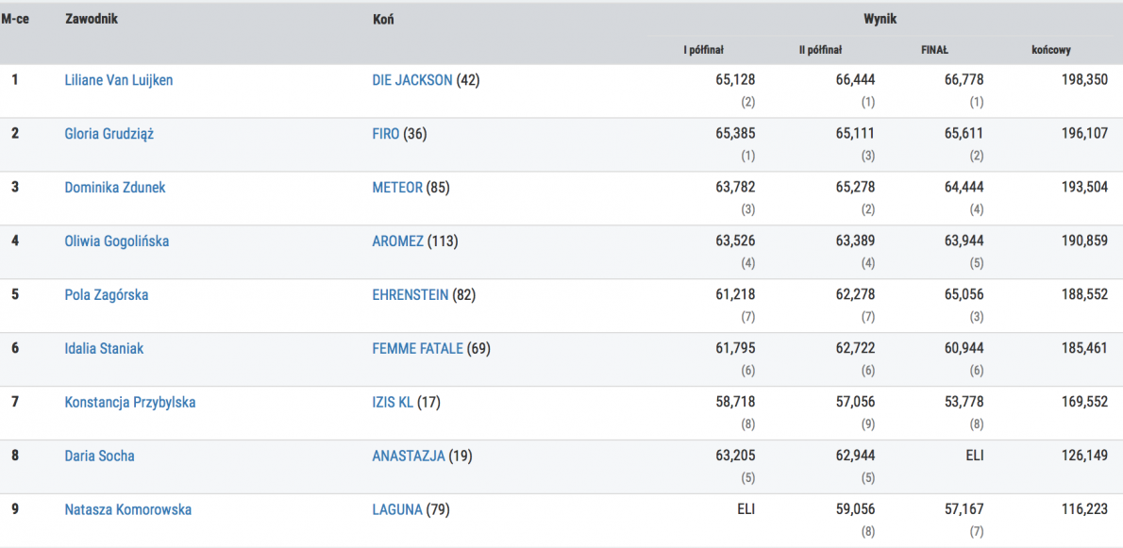Click the Idalia Staniak link
Image resolution: width=1123 pixels, height=548 pixels.
(x=104, y=349)
